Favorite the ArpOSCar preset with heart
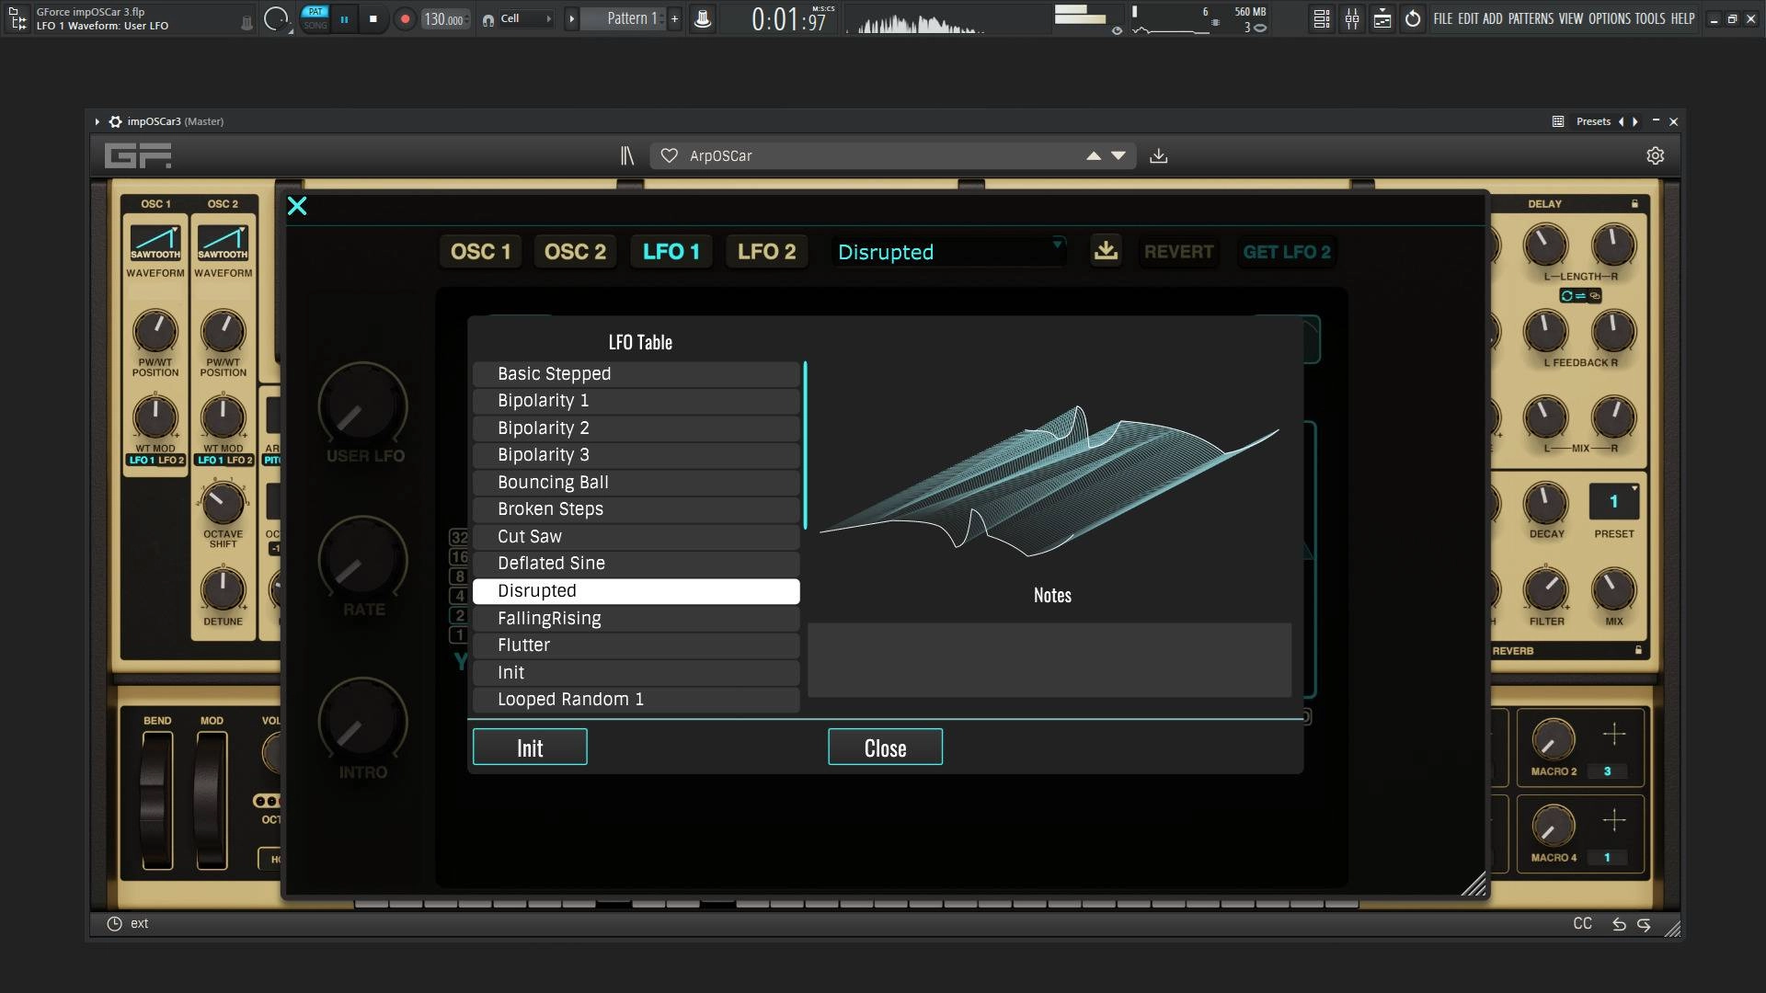Viewport: 1766px width, 993px height. click(670, 156)
